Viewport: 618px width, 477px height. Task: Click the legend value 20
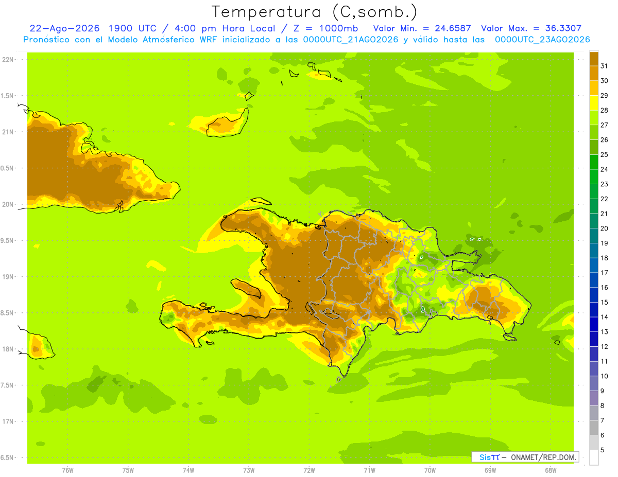tap(605, 228)
